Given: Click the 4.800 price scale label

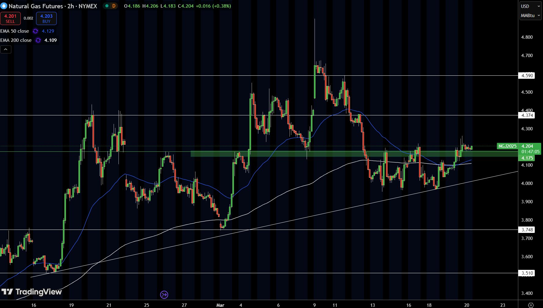Looking at the screenshot, I should [x=527, y=37].
